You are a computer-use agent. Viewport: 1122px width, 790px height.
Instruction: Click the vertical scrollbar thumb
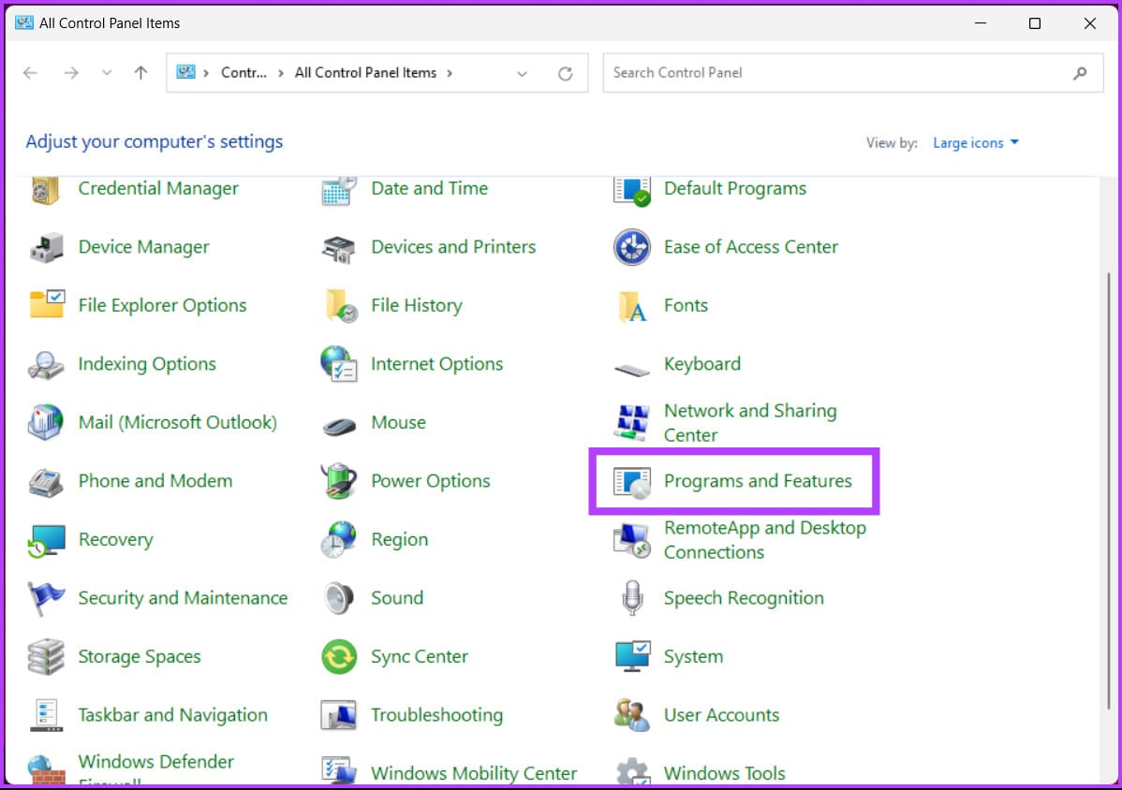(x=1108, y=490)
